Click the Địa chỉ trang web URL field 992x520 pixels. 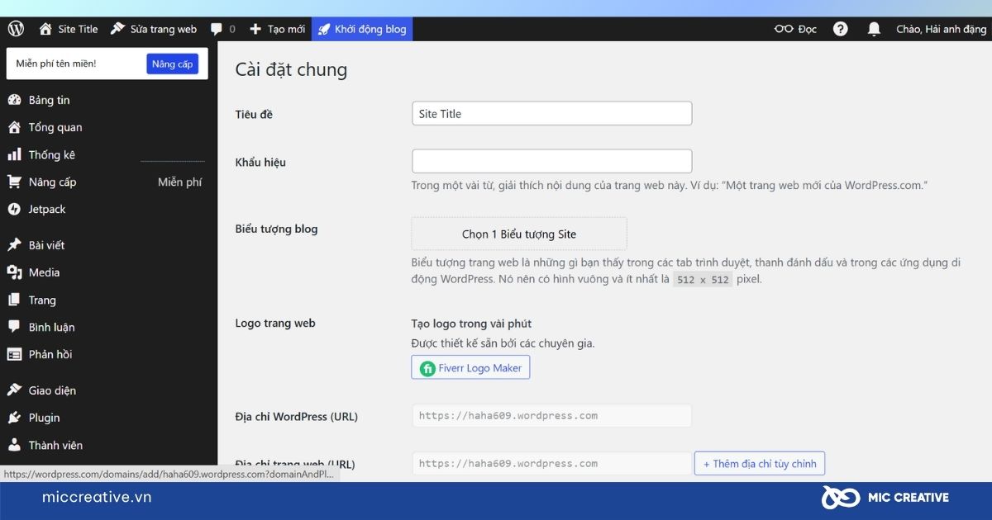click(552, 463)
